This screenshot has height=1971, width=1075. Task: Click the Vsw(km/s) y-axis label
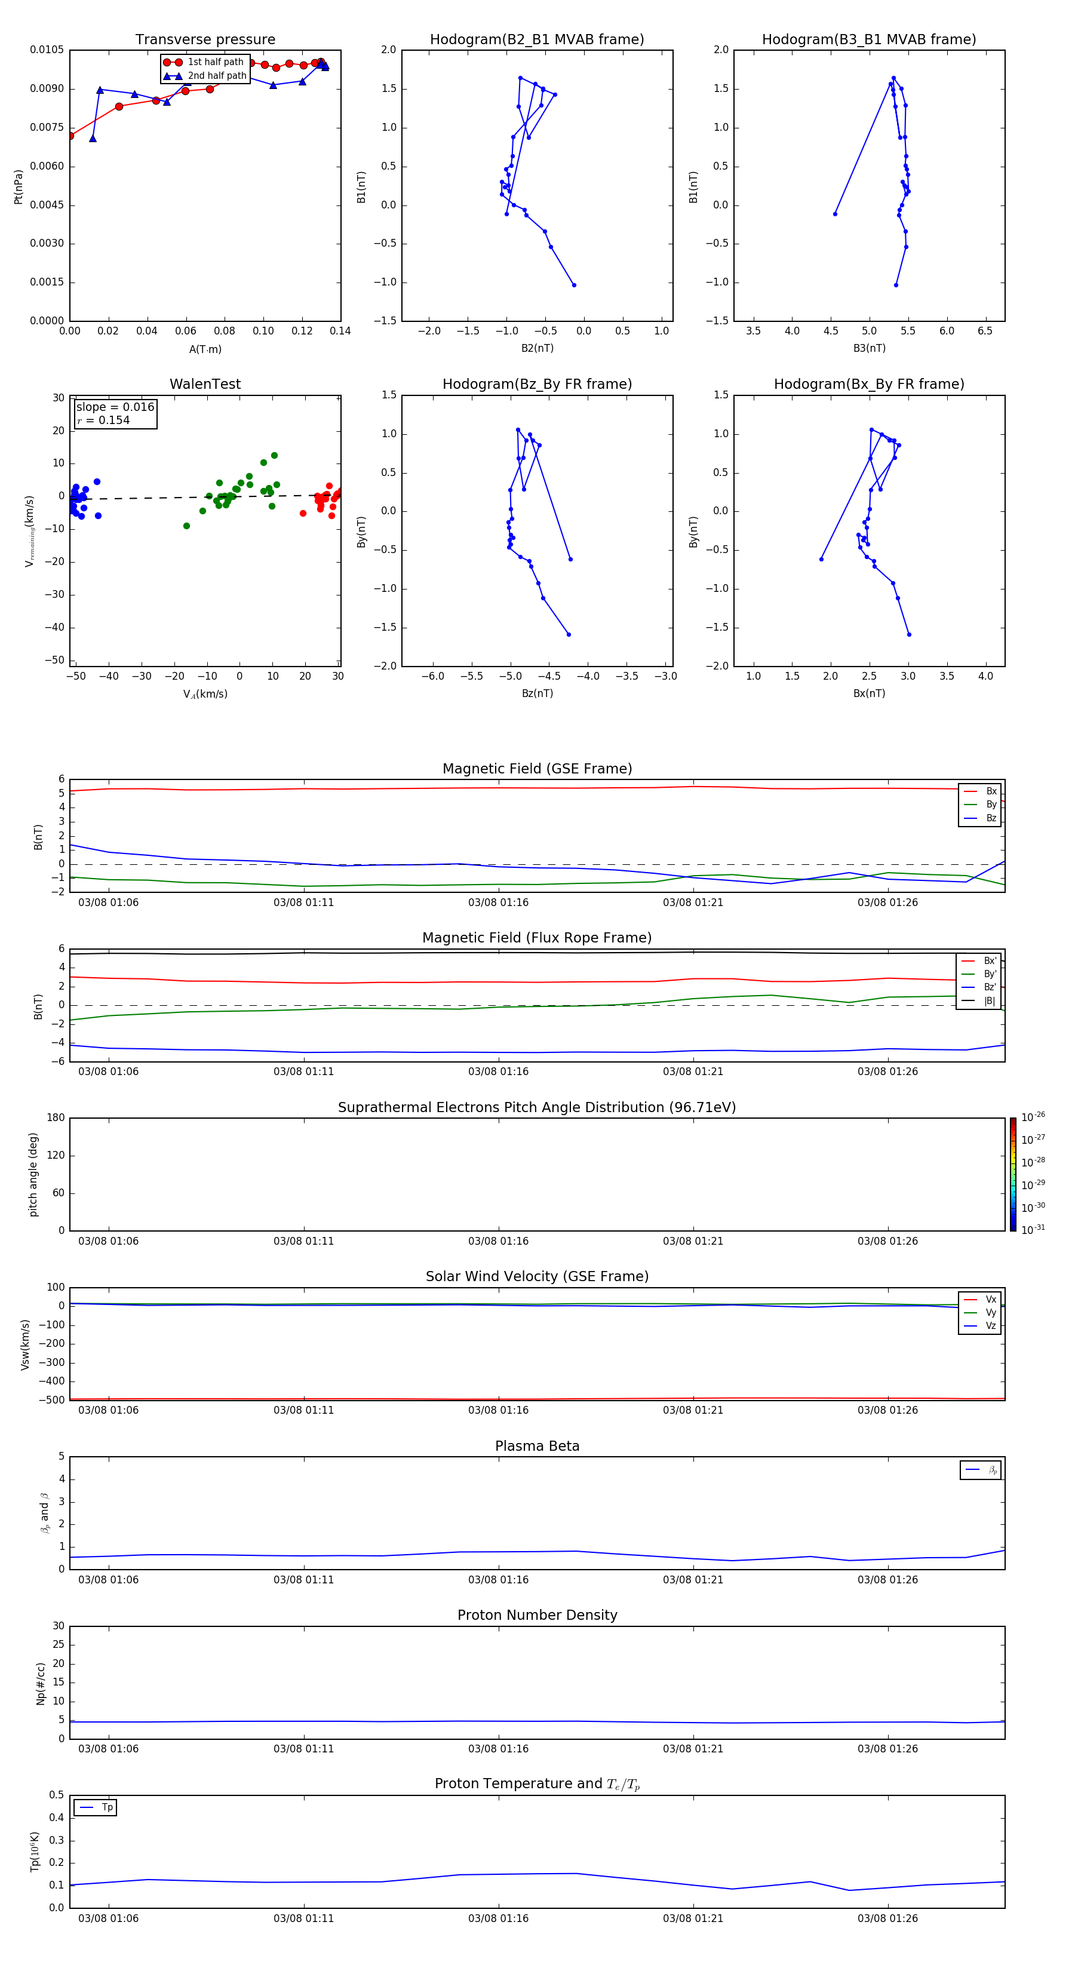[25, 1344]
